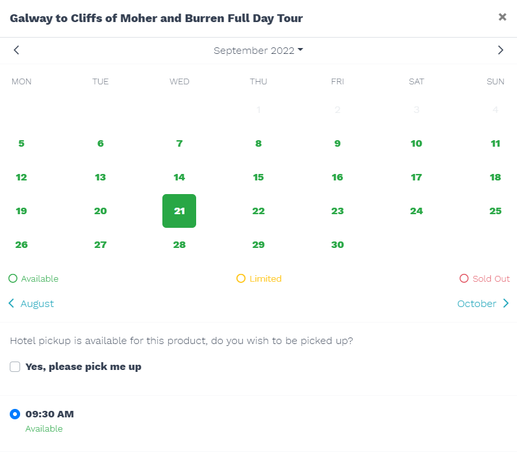The image size is (517, 455).
Task: Click the Available green circle legend icon
Action: point(13,278)
